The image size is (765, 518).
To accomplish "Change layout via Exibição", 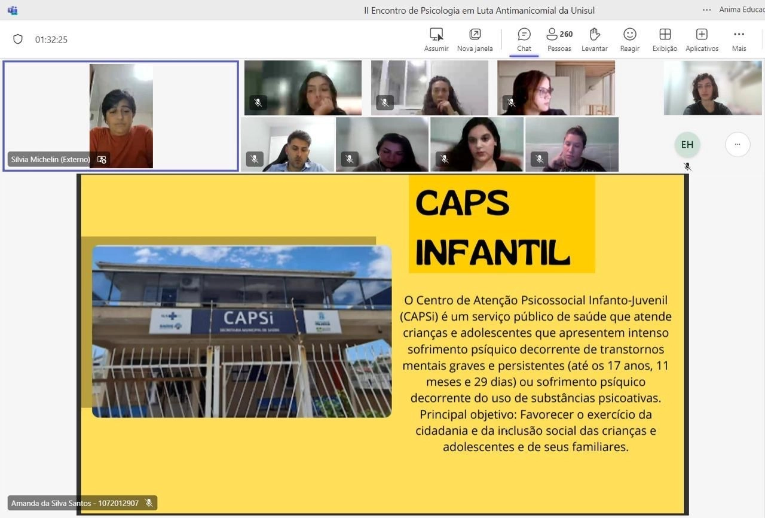I will click(665, 39).
